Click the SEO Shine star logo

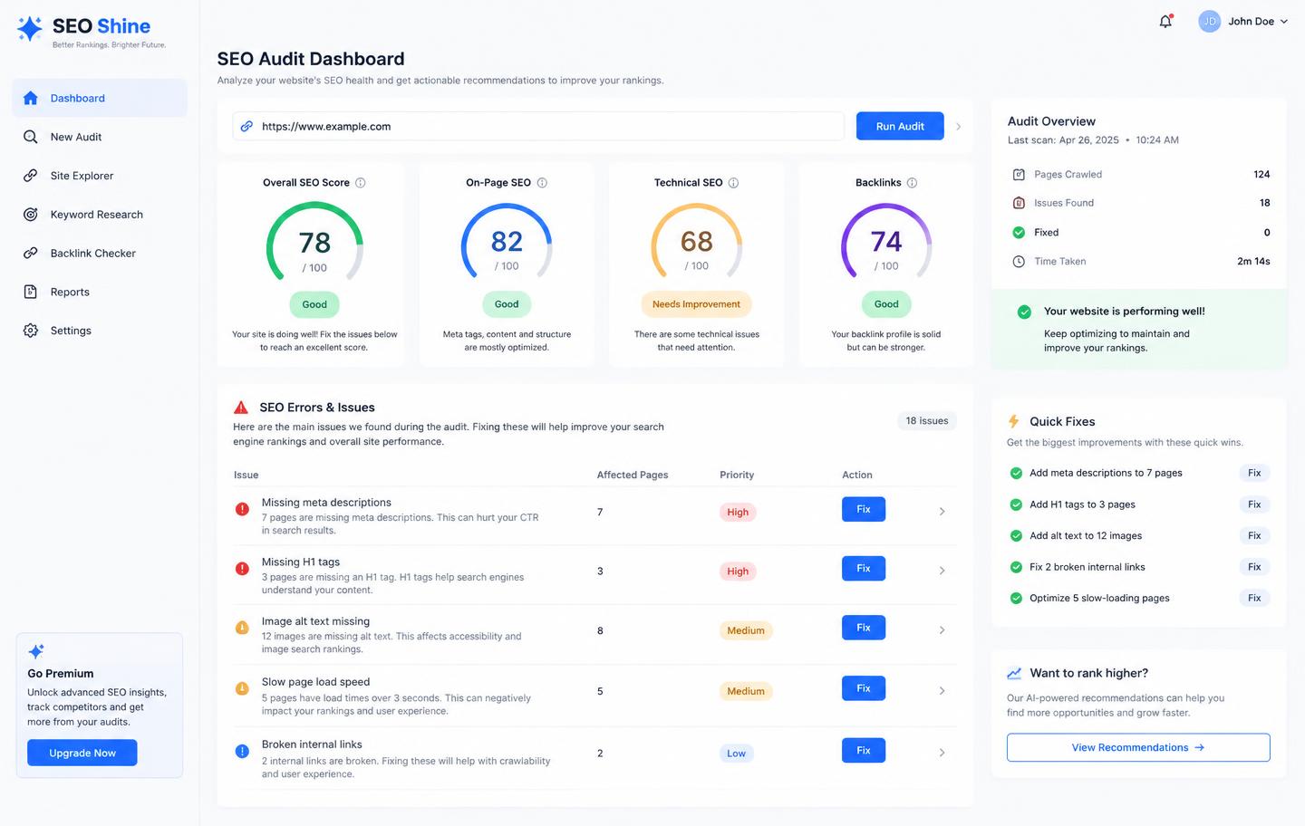tap(30, 29)
